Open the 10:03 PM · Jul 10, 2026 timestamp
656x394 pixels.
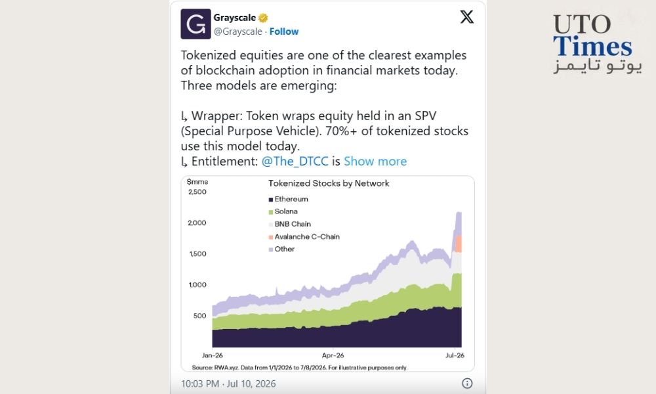point(228,383)
